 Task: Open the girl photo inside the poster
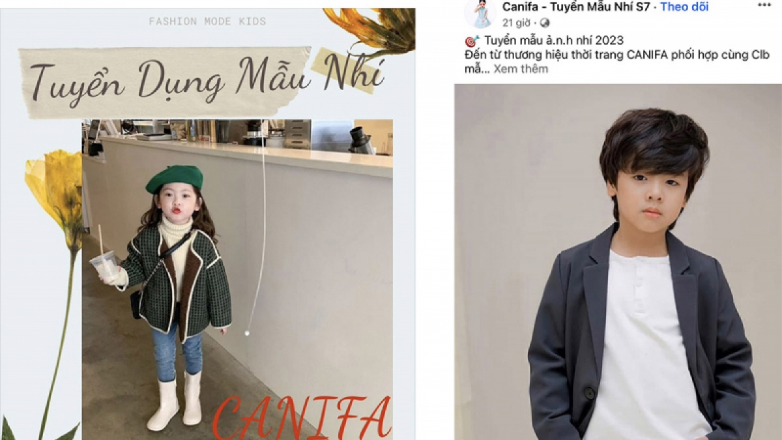coord(237,279)
